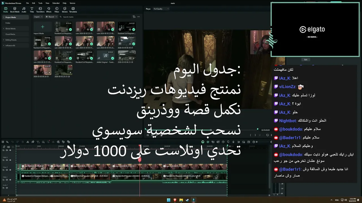Undo the last timeline action

click(13, 142)
